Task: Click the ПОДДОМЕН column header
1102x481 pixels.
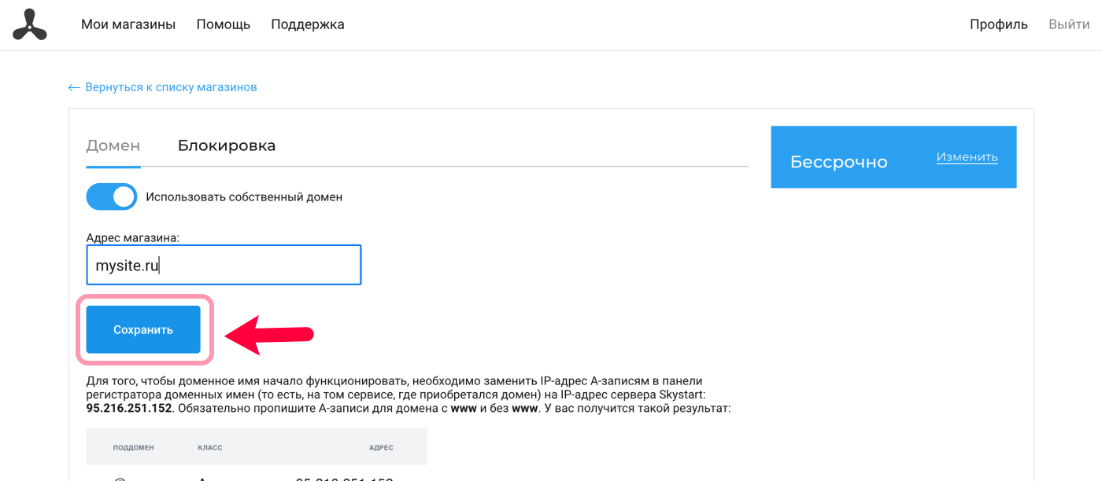Action: 134,447
